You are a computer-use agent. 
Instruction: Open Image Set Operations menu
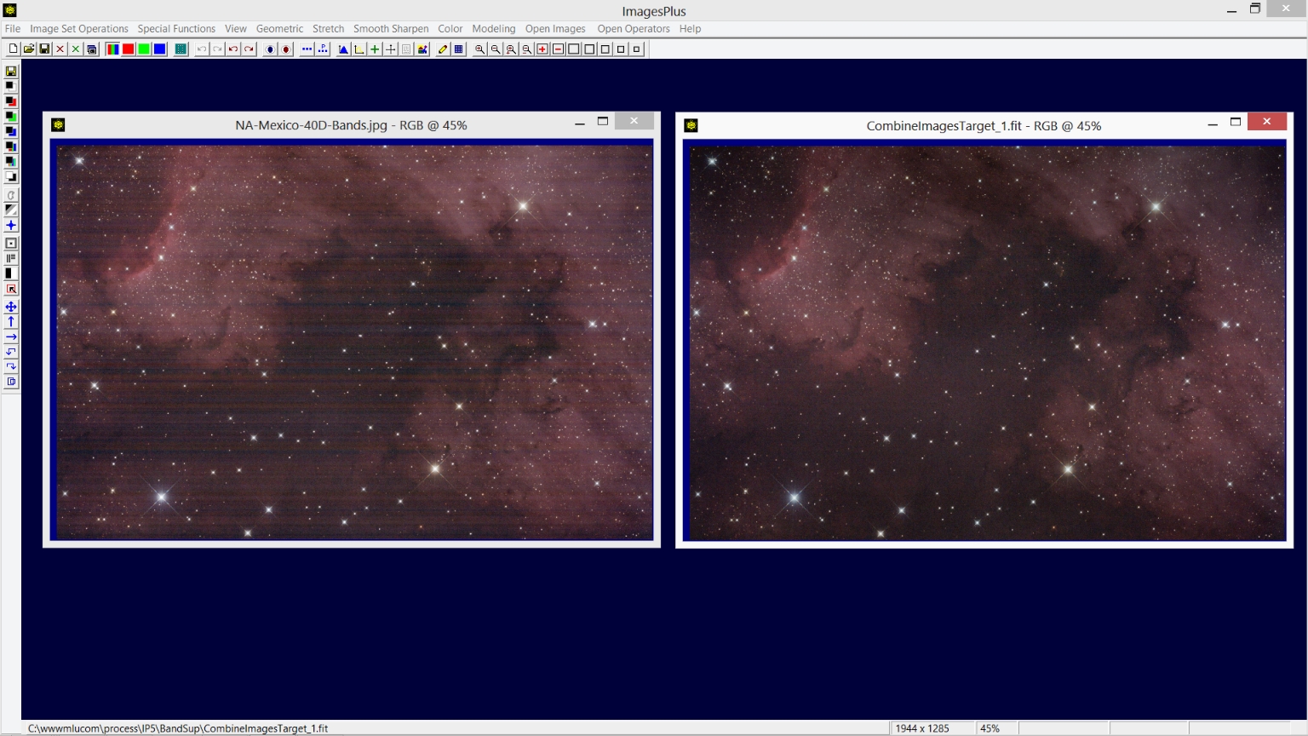pyautogui.click(x=79, y=29)
